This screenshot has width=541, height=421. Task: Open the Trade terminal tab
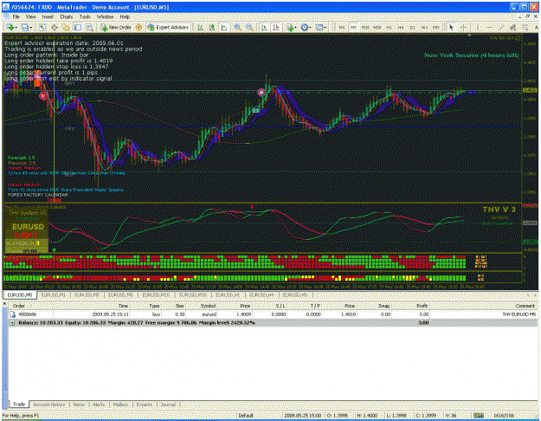[19, 404]
